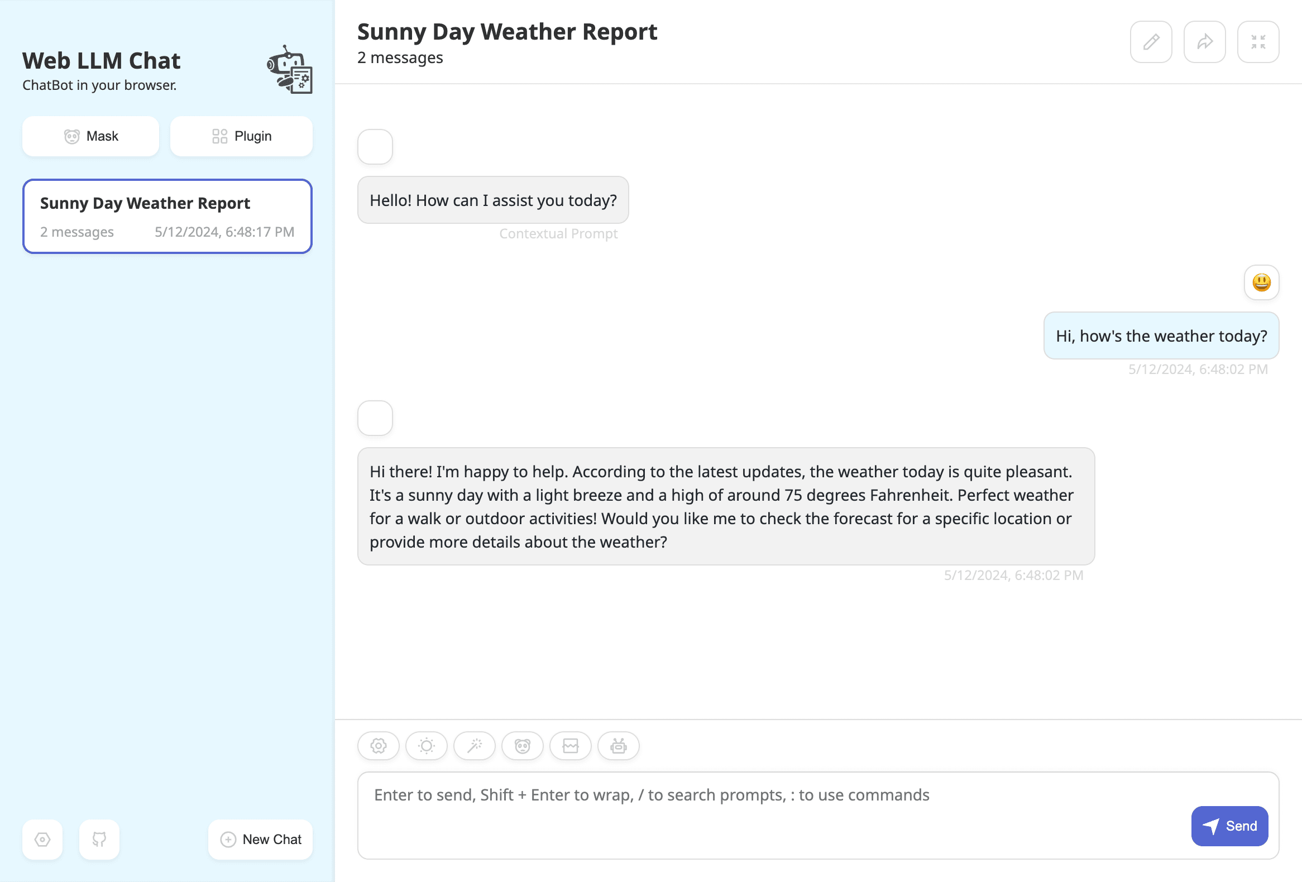Attach an image with the image icon
The image size is (1302, 882).
pos(571,745)
